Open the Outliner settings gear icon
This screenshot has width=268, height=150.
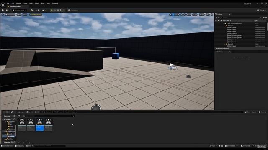266,17
